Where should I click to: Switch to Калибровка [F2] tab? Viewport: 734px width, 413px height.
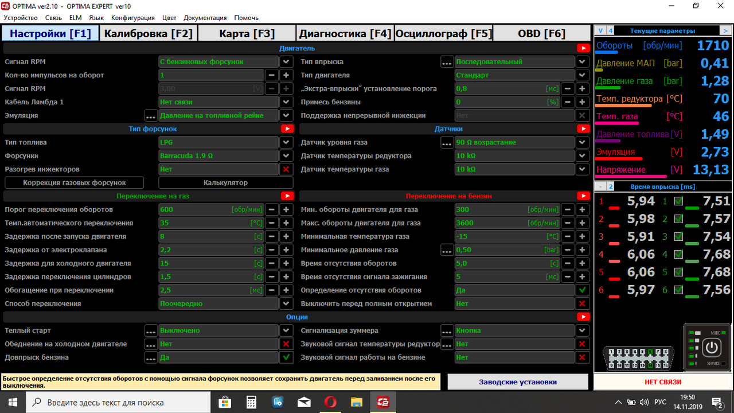(149, 33)
